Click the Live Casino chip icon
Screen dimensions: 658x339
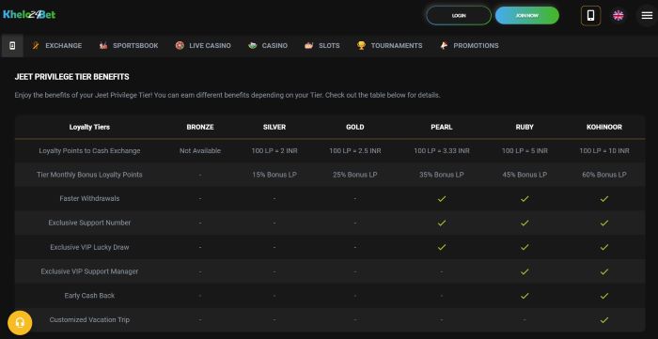[x=180, y=46]
